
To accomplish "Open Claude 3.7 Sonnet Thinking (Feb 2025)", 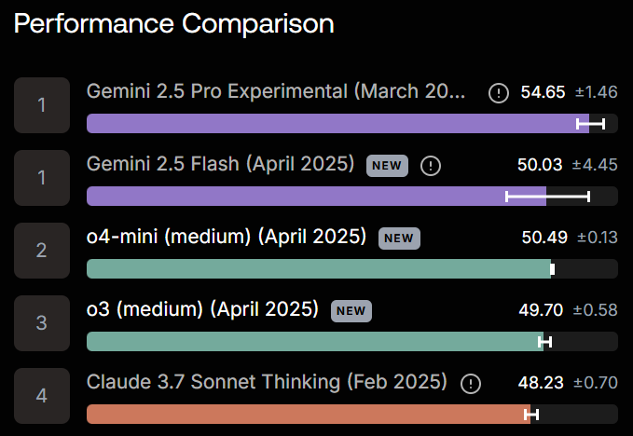I will [x=267, y=382].
